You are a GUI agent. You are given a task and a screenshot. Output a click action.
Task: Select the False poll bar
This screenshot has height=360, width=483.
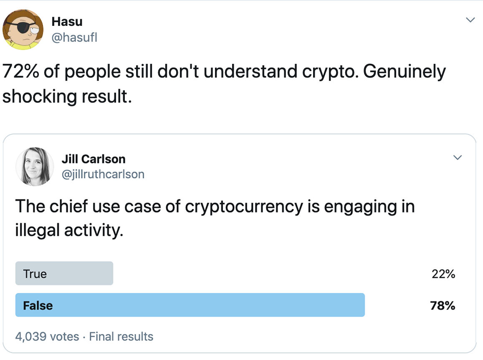190,305
